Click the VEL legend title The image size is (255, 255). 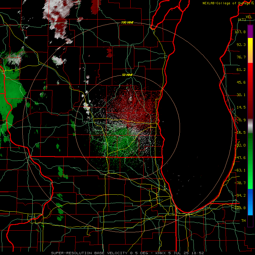(249, 17)
